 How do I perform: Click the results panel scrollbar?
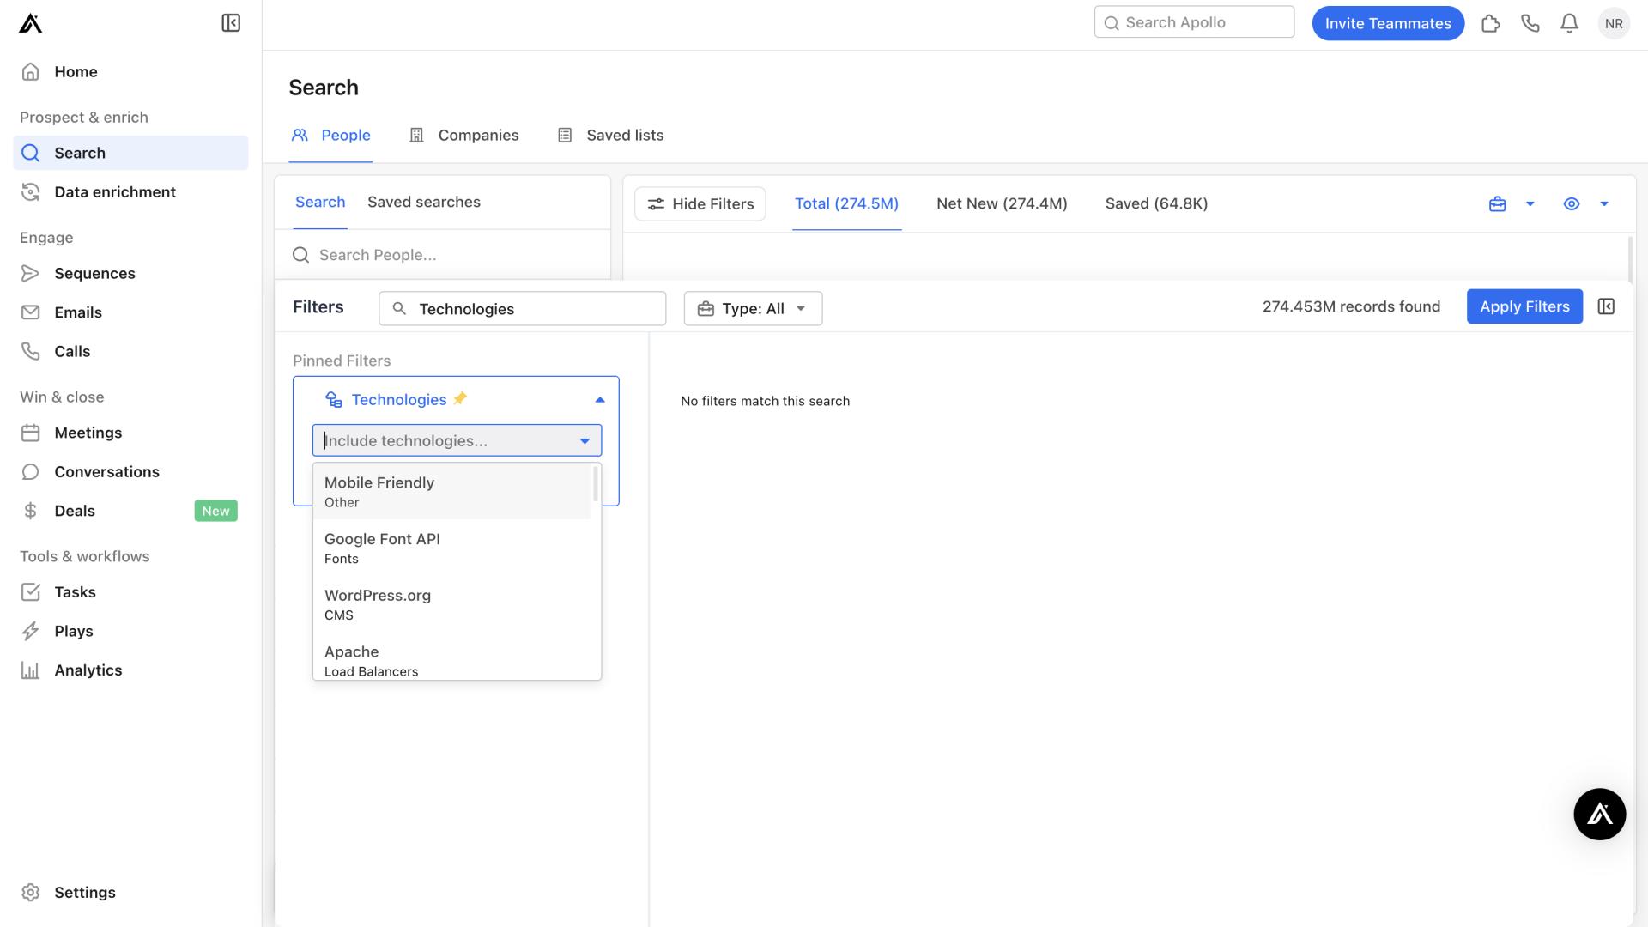click(x=1629, y=257)
